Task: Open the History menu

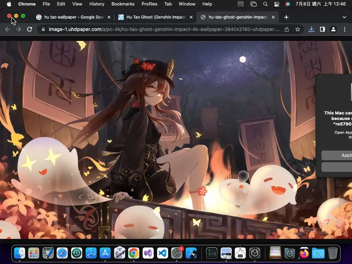Action: pos(97,4)
